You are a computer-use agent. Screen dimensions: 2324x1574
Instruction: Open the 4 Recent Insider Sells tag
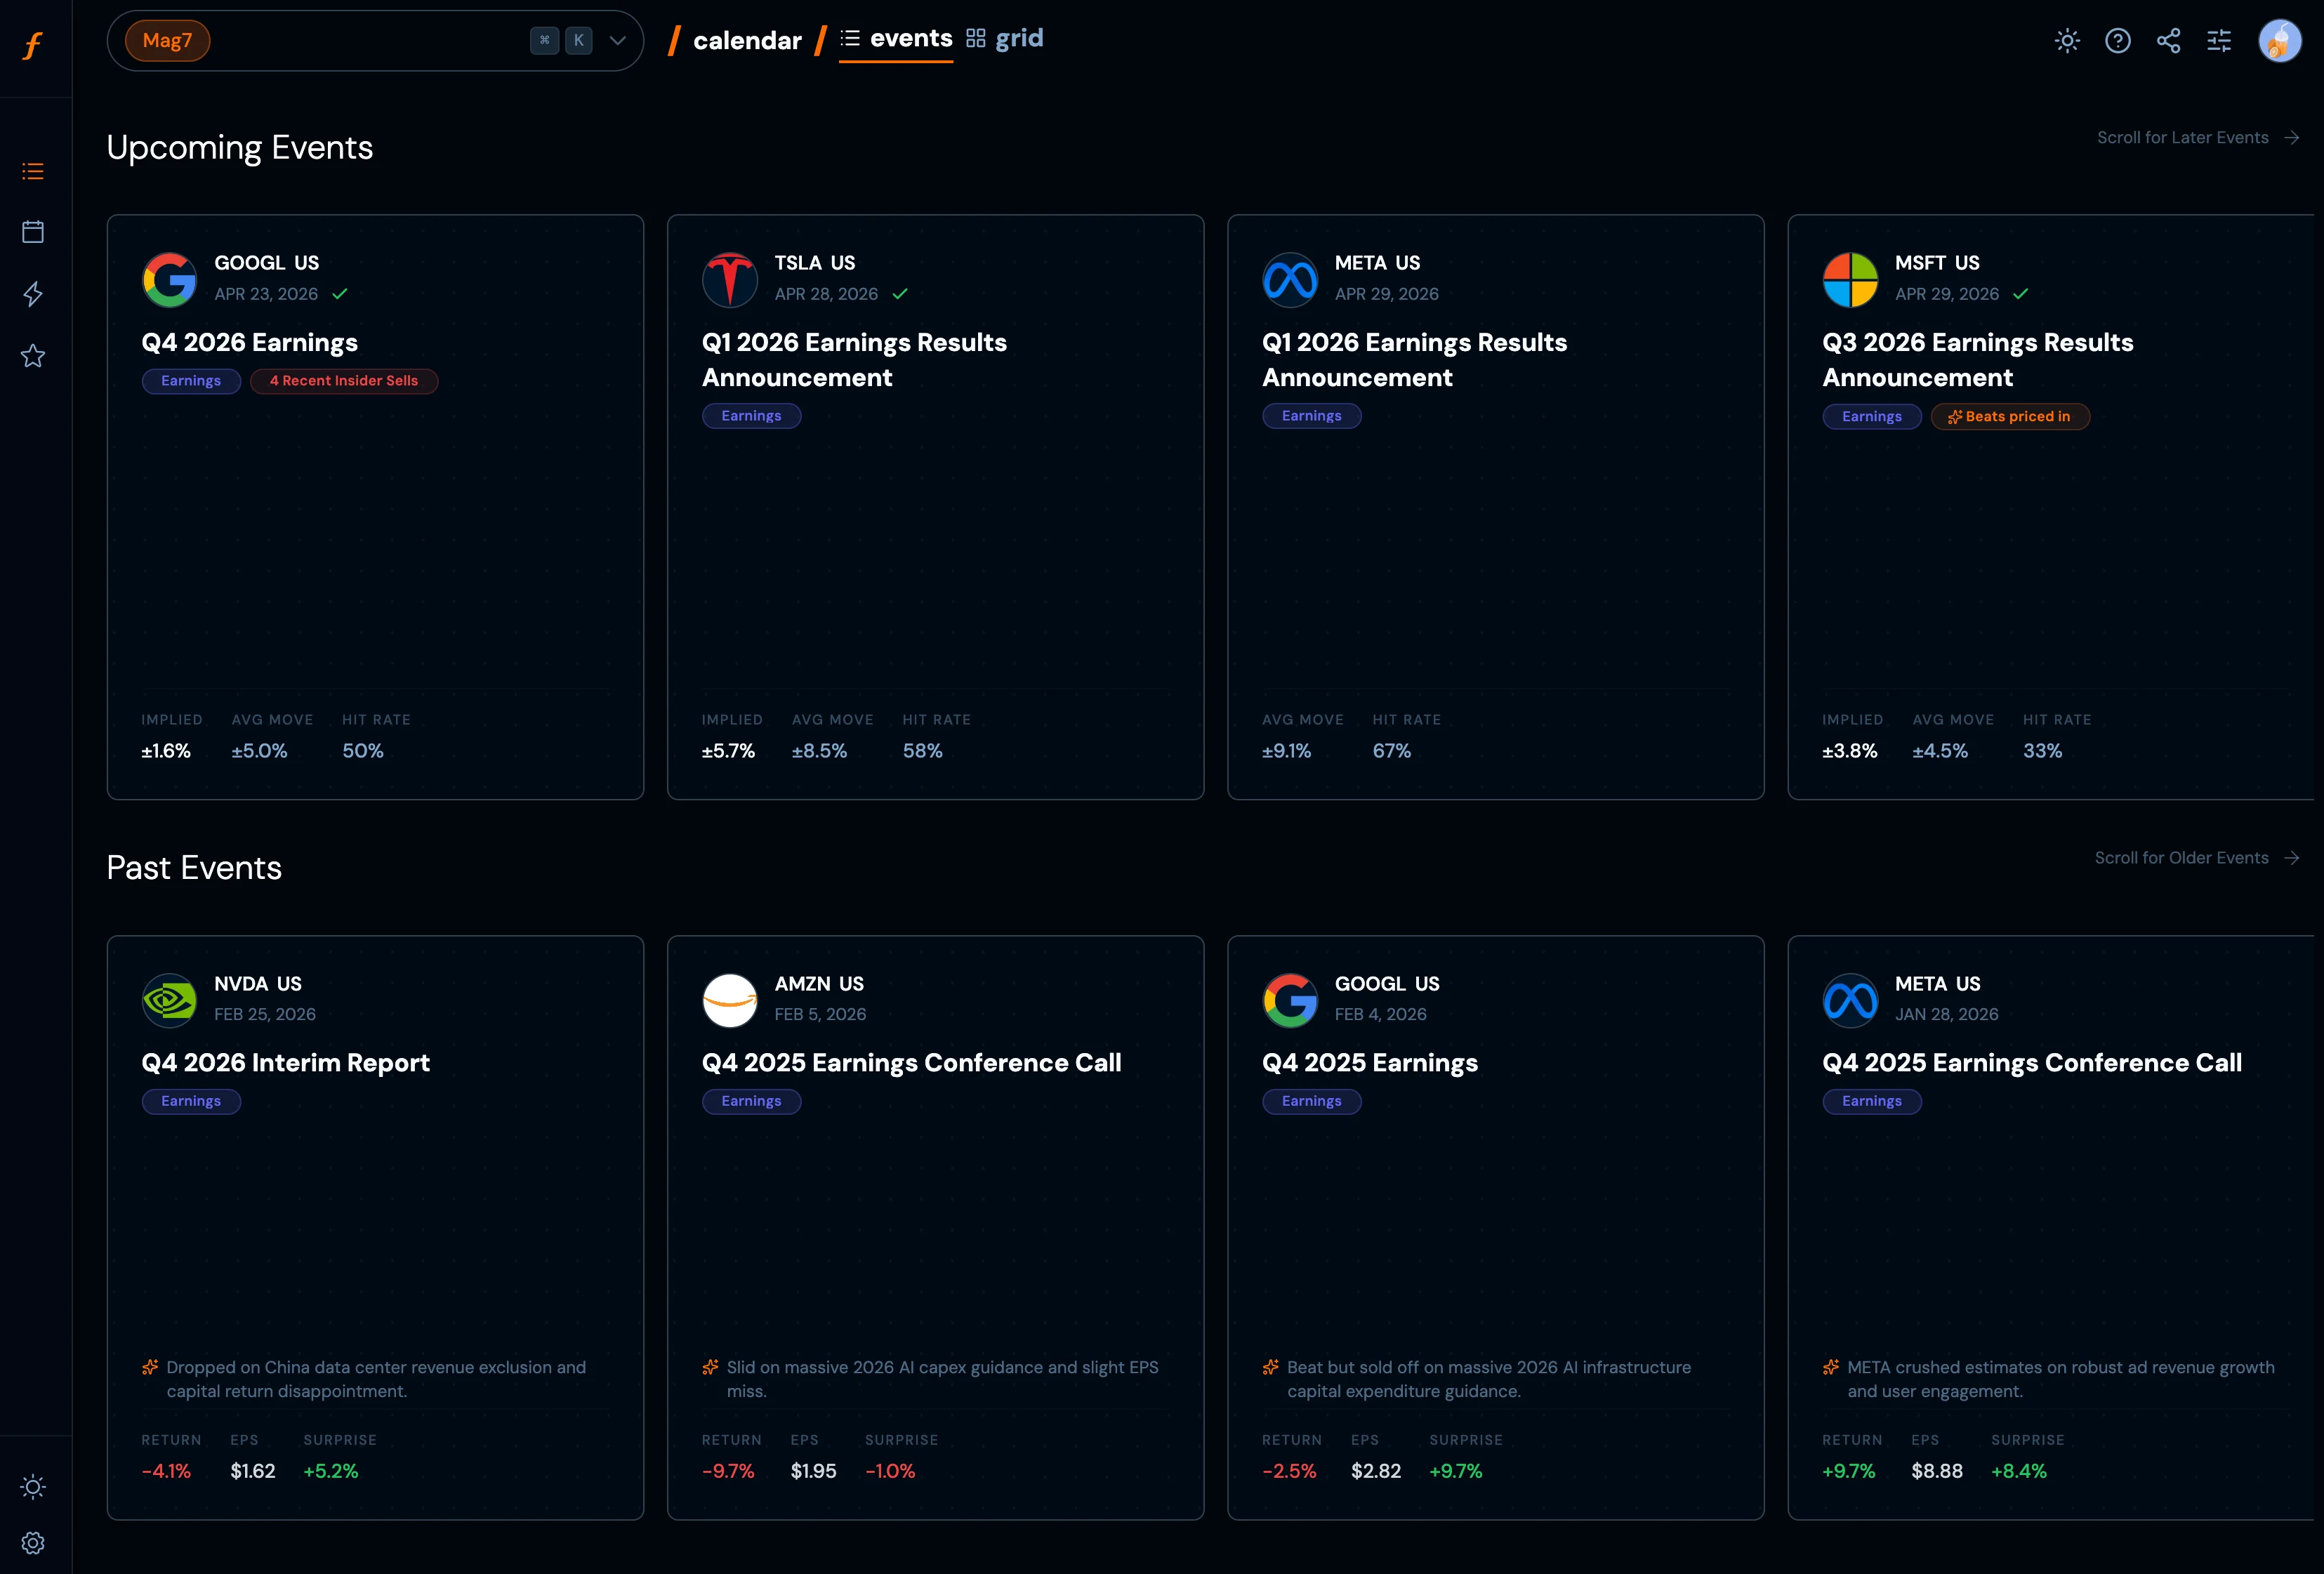coord(344,381)
